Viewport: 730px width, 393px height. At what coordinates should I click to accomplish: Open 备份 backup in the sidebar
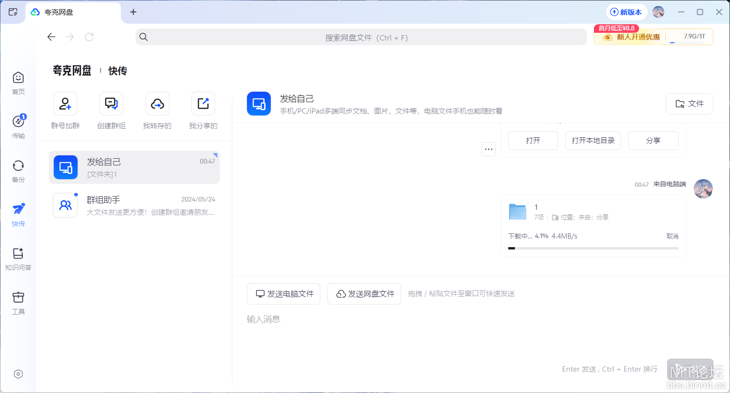[x=18, y=171]
